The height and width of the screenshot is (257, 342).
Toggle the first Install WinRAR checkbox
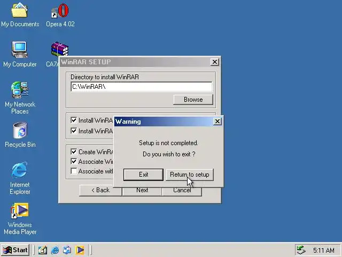[74, 120]
